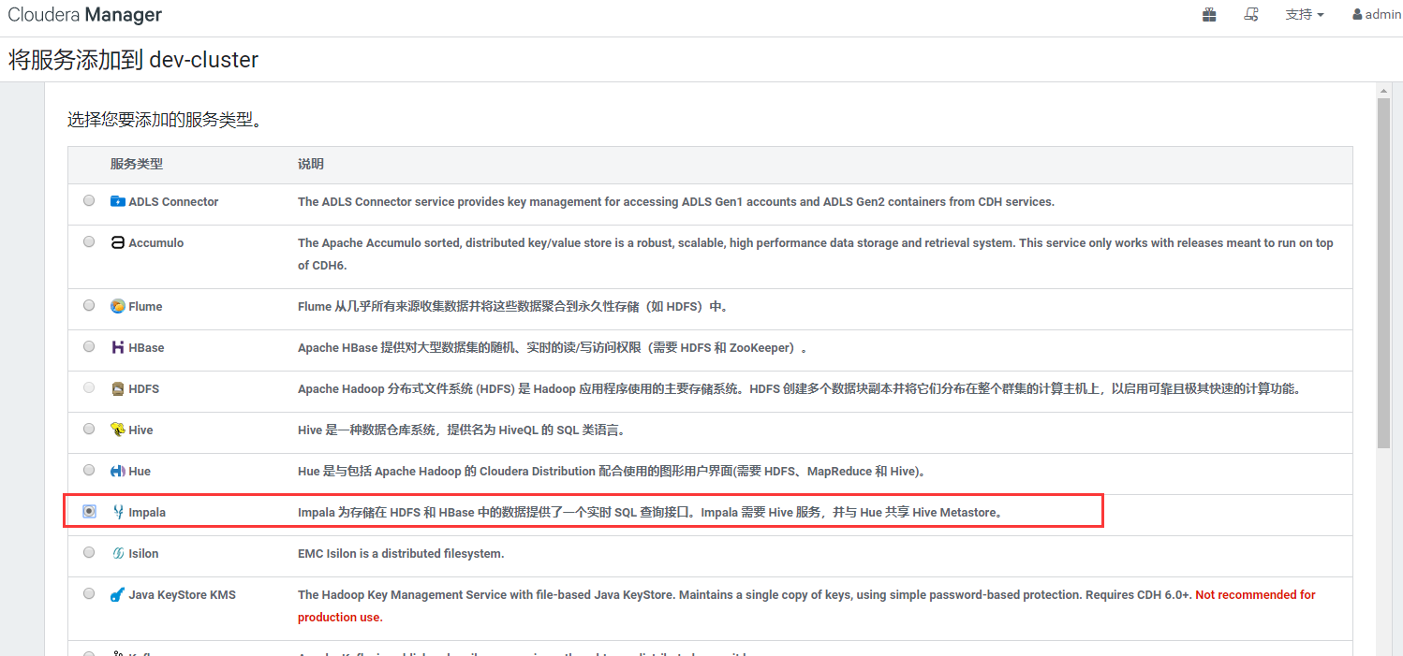Click the Impala service name label
The image size is (1403, 656).
click(x=147, y=513)
